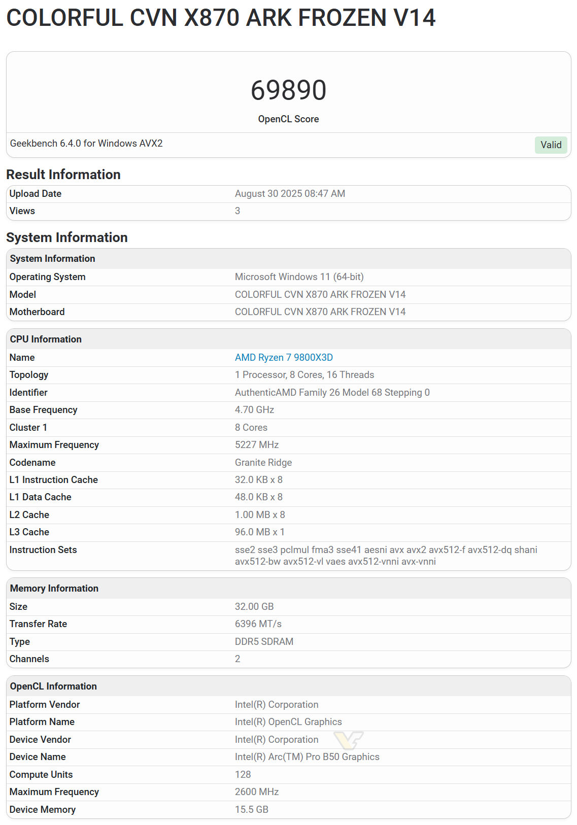
Task: Click the Valid status badge
Action: (551, 145)
